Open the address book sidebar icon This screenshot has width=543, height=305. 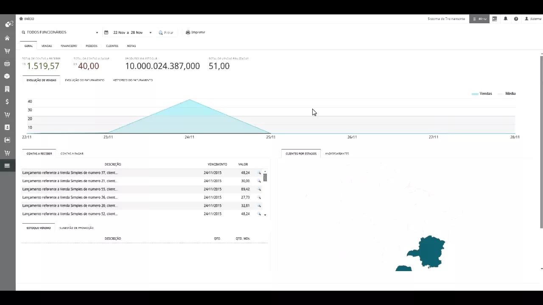tap(7, 140)
